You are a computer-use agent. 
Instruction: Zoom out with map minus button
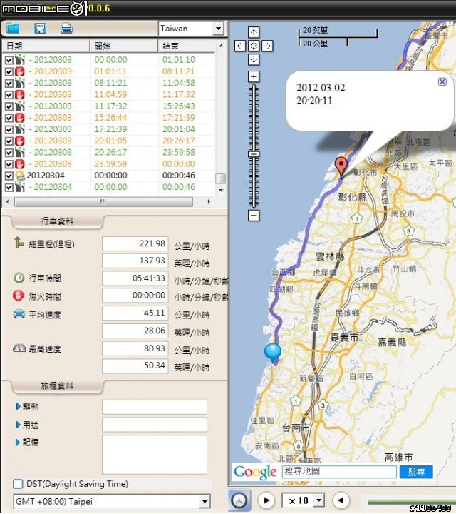coord(254,216)
